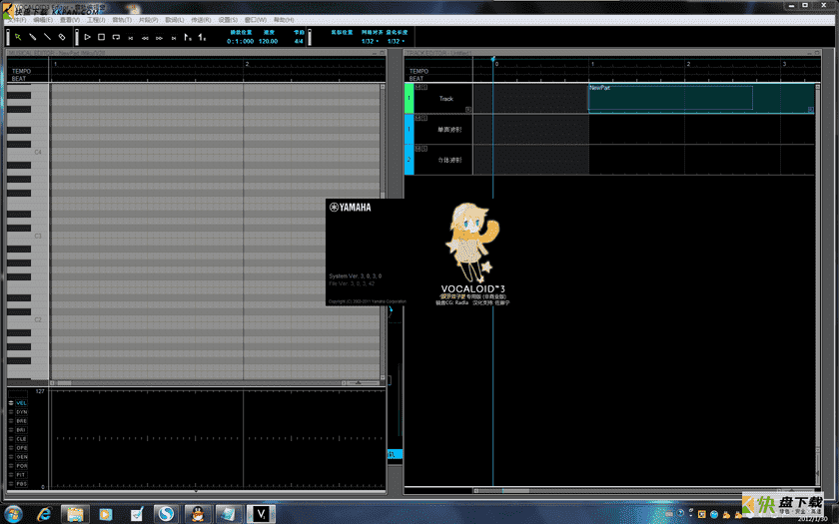The image size is (839, 524).
Task: Jump to song start icon
Action: tap(131, 38)
